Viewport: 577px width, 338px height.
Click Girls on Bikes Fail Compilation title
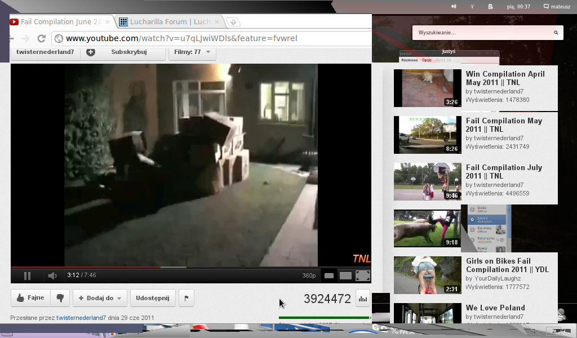pos(507,265)
